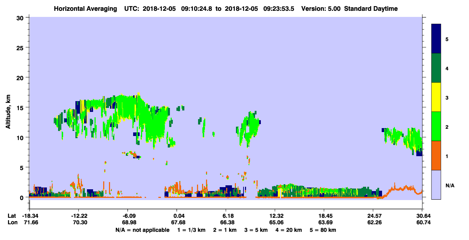Click the yellow color bar segment labeled 3
Screen dimensions: 469x240
click(436, 97)
